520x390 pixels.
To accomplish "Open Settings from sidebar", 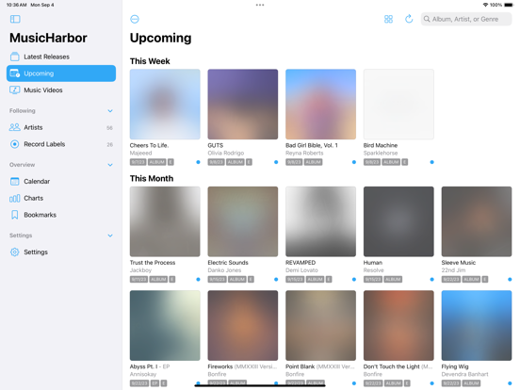I will pos(61,252).
